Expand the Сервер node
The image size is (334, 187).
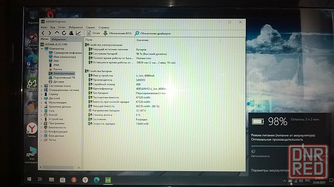[x=41, y=94]
